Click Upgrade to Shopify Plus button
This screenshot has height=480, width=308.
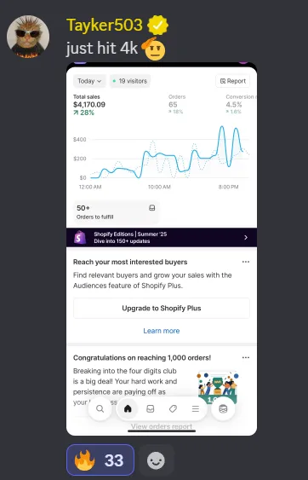coord(162,309)
